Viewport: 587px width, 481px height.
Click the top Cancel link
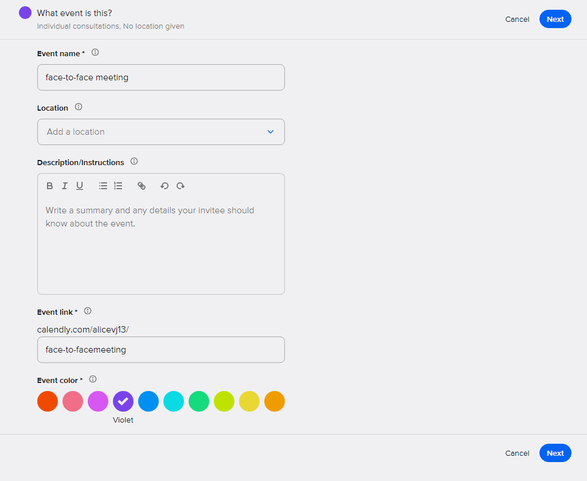pos(517,19)
